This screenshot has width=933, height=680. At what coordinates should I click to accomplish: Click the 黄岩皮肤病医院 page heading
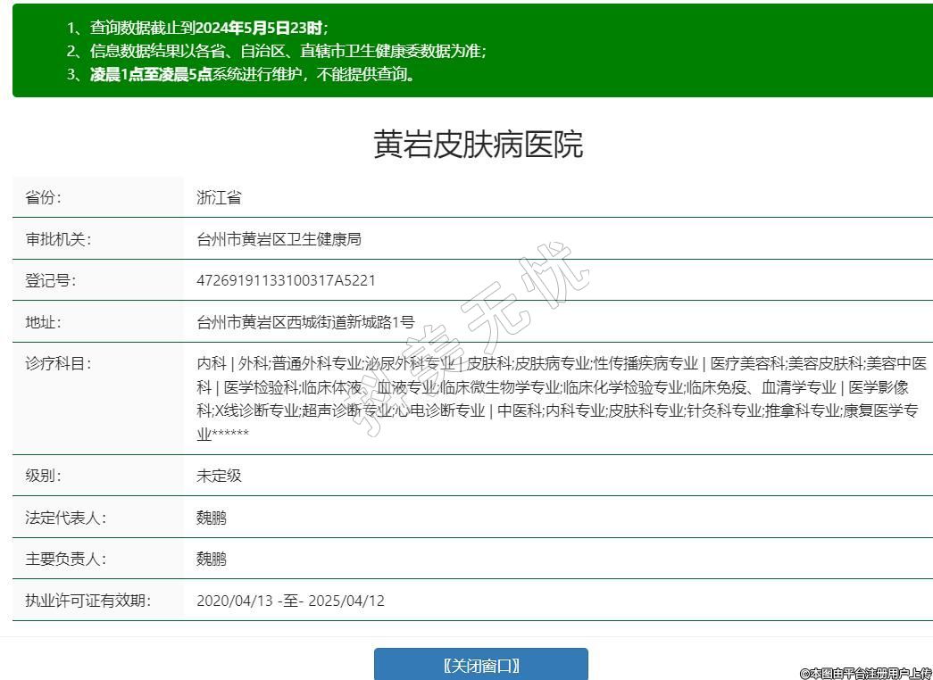tap(478, 145)
